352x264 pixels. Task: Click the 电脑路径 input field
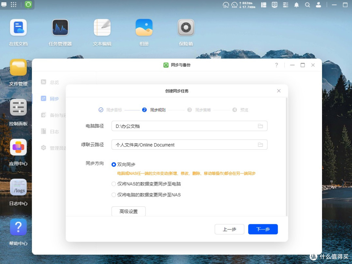pyautogui.click(x=189, y=126)
